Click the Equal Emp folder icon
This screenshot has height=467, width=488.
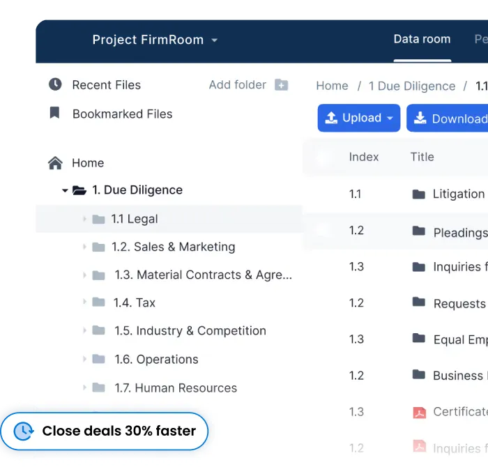pos(418,338)
